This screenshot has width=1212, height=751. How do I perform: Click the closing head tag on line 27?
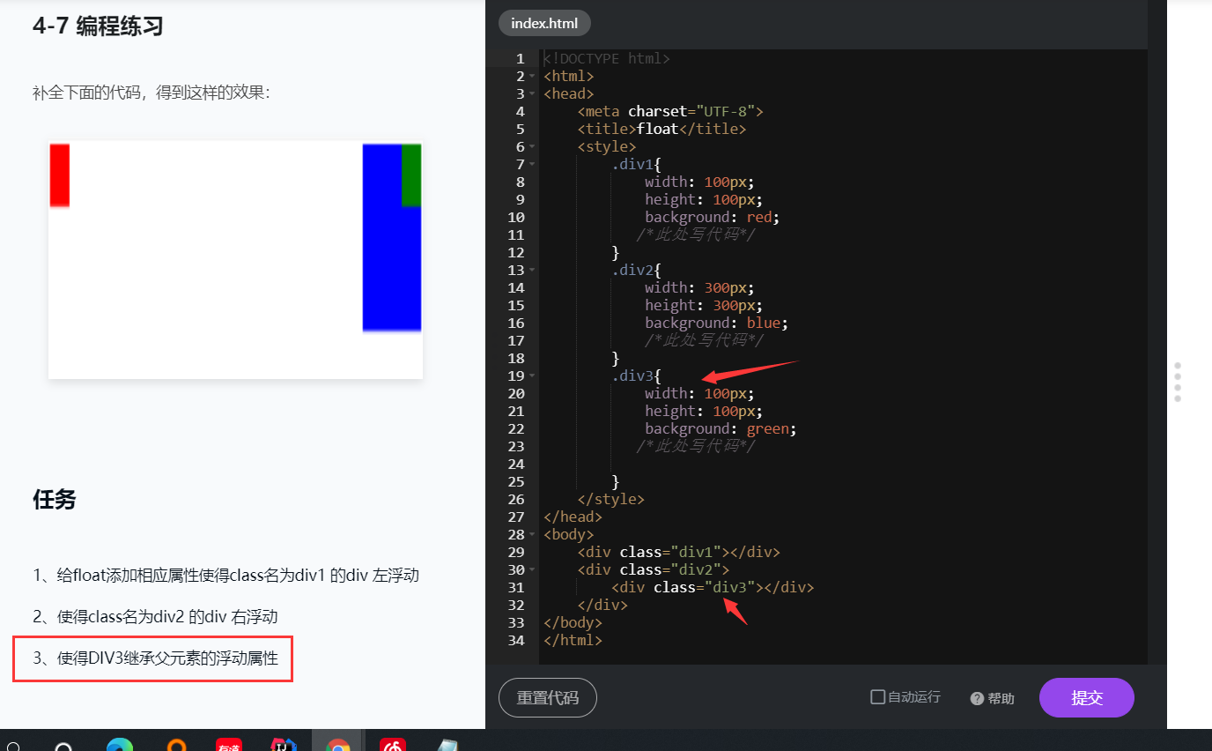click(x=573, y=517)
